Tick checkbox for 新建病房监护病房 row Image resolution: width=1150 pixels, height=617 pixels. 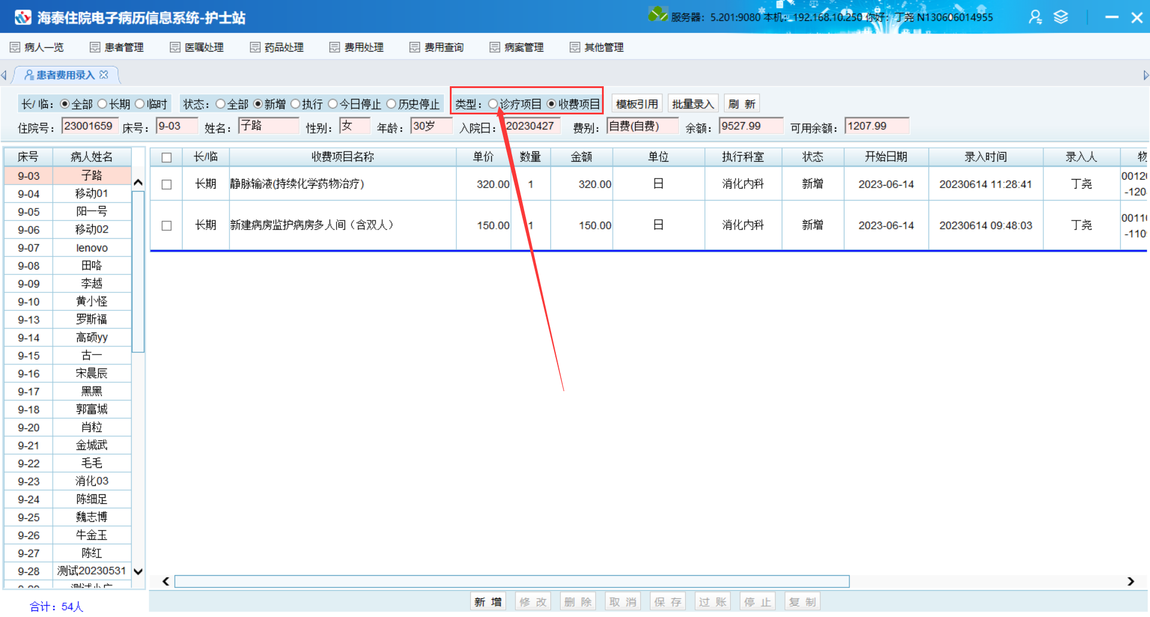(167, 226)
